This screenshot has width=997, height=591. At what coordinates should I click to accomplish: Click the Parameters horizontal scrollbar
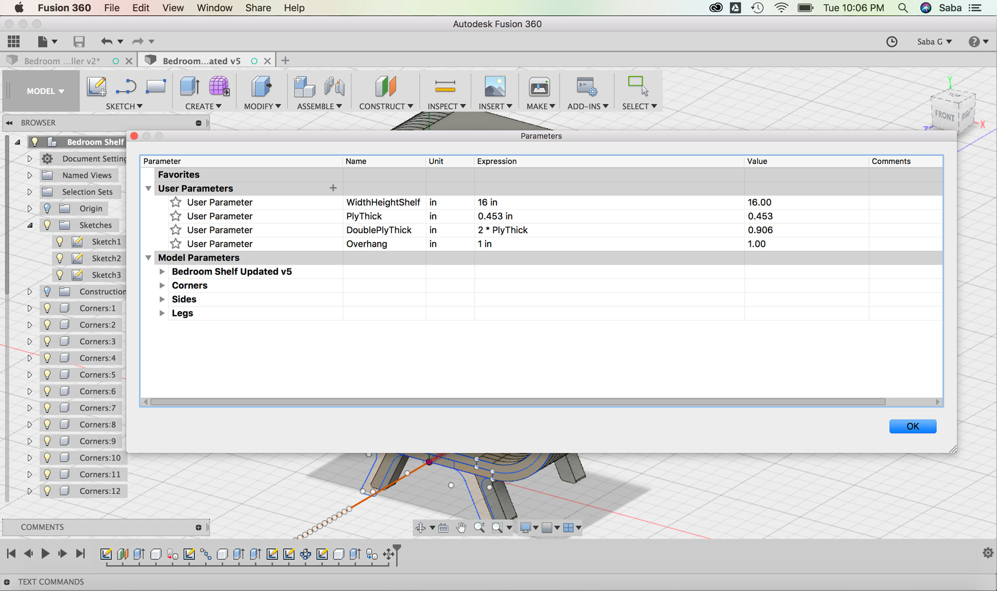[x=517, y=402]
